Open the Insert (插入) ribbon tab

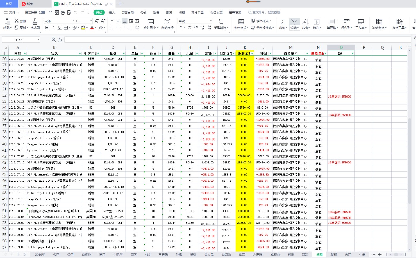point(112,12)
